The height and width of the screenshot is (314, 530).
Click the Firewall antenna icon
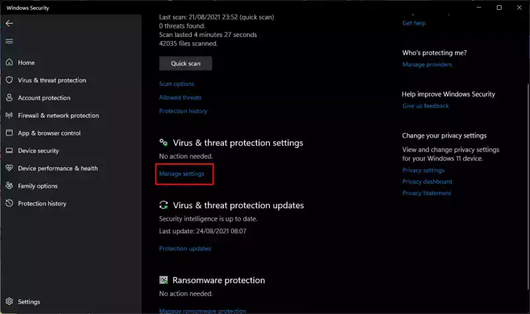[9, 115]
